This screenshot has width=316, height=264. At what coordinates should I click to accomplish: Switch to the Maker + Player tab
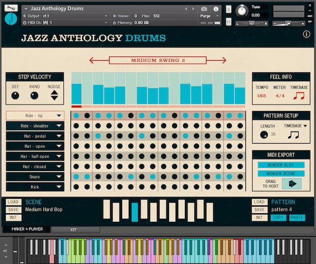tap(27, 229)
